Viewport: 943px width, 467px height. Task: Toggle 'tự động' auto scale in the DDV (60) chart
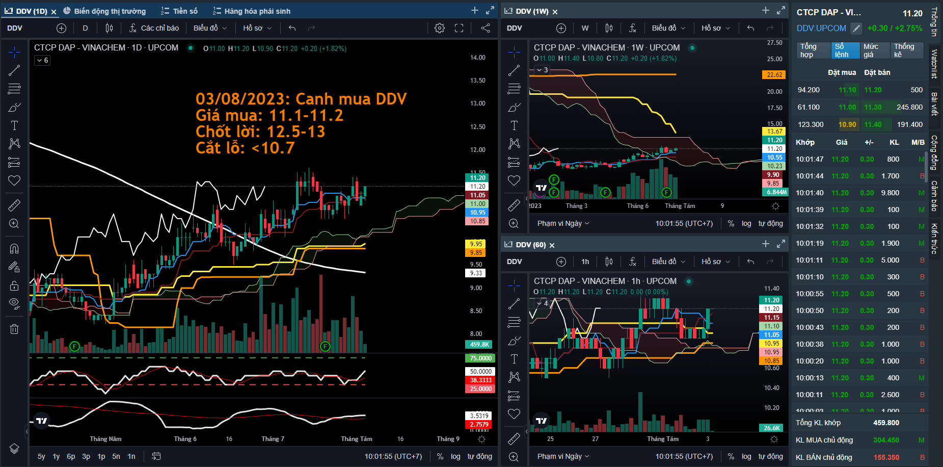pos(771,456)
